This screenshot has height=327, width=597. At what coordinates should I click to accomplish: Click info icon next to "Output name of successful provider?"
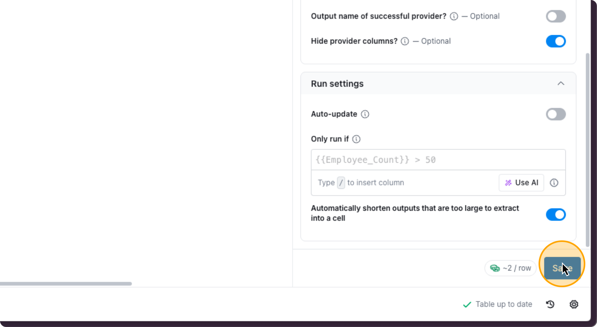click(x=454, y=16)
